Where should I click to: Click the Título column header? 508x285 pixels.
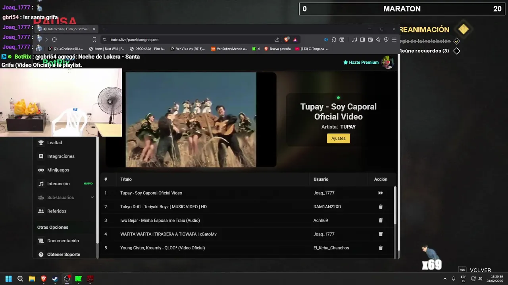tap(126, 179)
